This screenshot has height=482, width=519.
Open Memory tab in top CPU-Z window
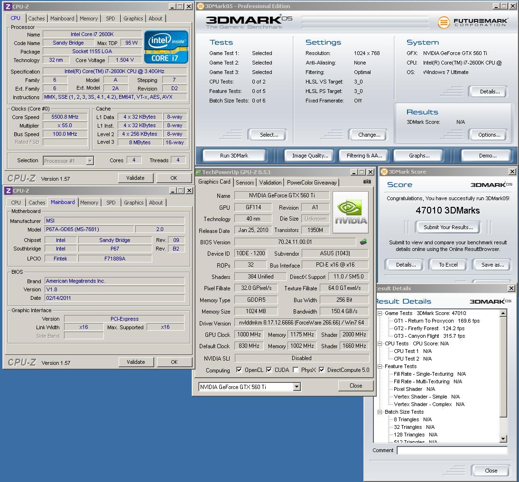pos(88,19)
